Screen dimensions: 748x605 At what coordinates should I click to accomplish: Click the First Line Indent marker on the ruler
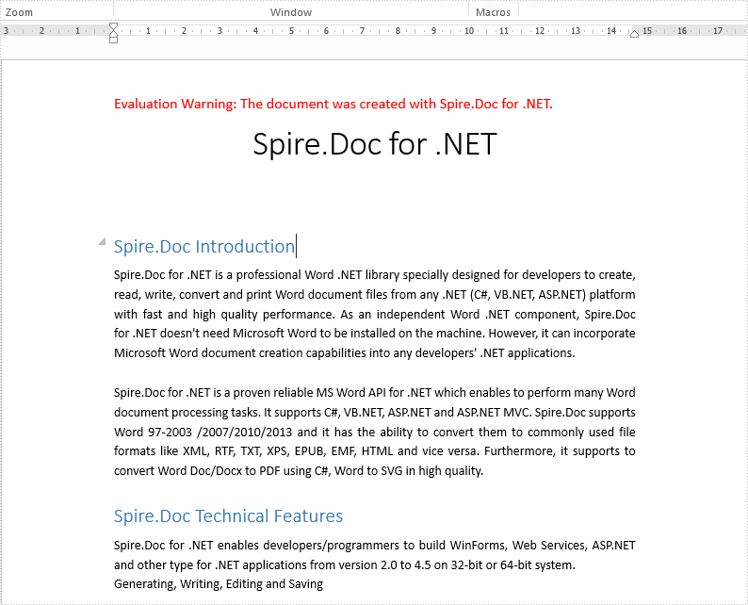click(113, 25)
